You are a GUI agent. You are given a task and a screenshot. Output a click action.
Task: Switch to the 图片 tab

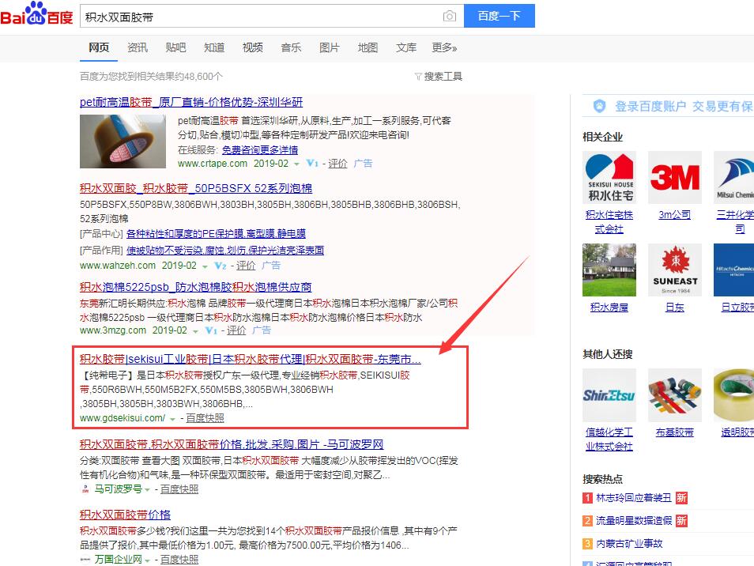click(330, 48)
